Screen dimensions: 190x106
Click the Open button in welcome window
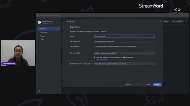pyautogui.click(x=166, y=21)
